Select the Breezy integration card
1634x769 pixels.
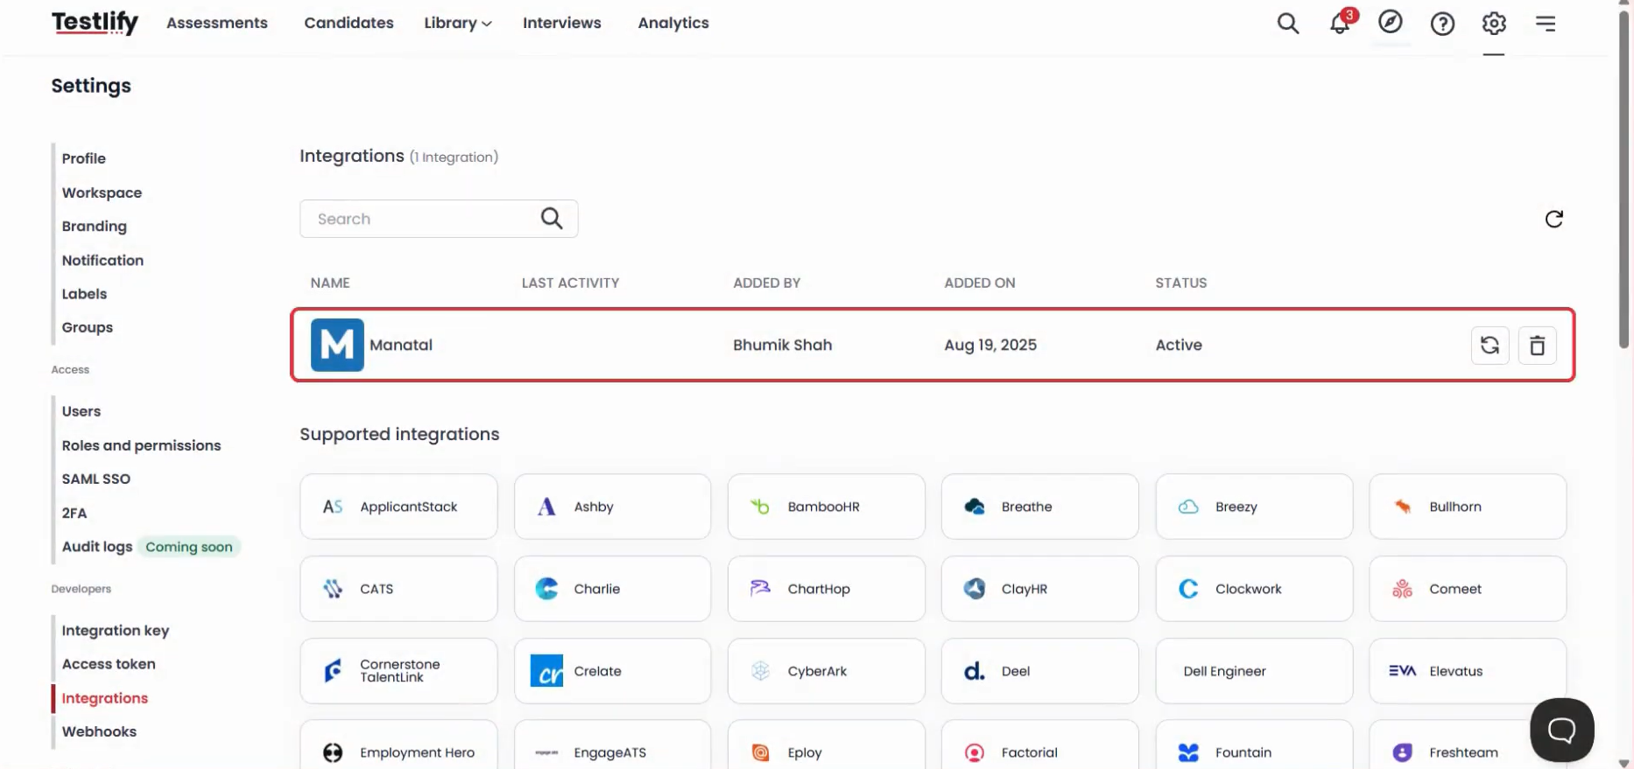(x=1254, y=507)
